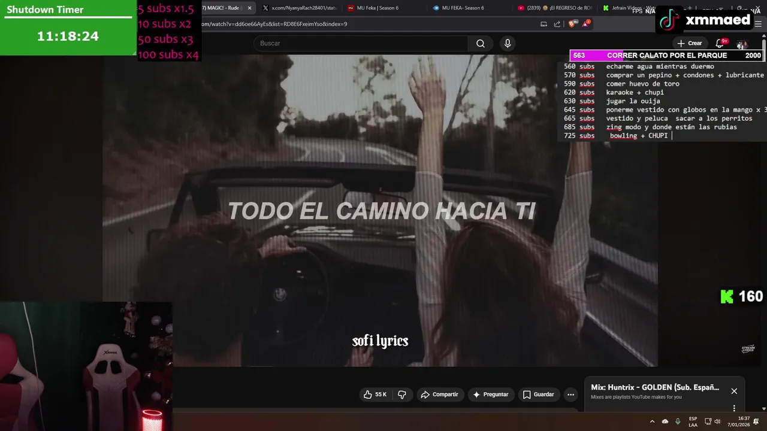Switch to the EI REGRESO YouTube tab
The width and height of the screenshot is (767, 431).
[x=555, y=8]
